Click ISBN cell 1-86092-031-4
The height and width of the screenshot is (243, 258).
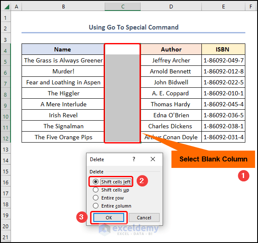pyautogui.click(x=223, y=137)
